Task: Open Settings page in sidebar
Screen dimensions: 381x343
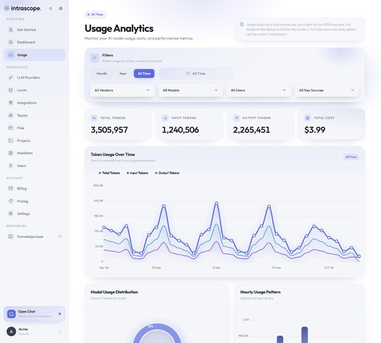Action: [34, 214]
